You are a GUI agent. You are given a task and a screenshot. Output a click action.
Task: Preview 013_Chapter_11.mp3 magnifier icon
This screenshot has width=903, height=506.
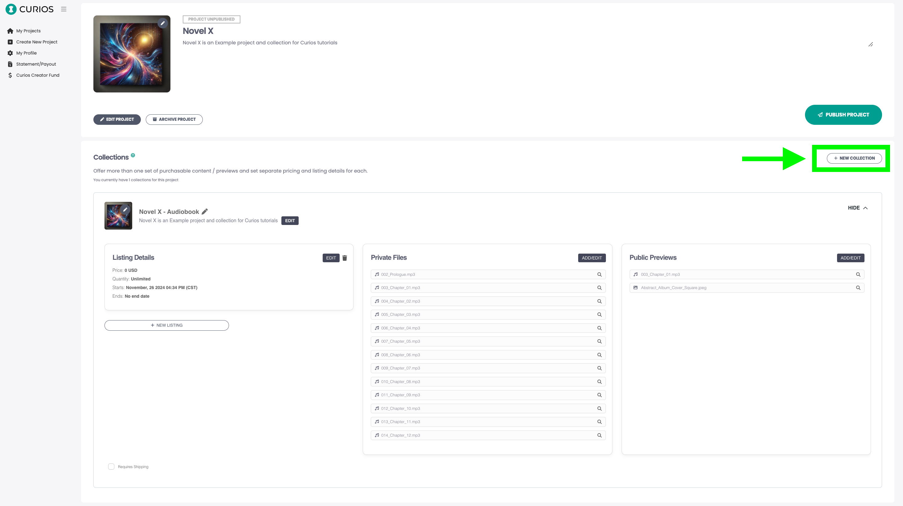click(x=599, y=422)
